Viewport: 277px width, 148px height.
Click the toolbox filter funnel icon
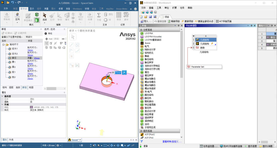click(x=141, y=141)
